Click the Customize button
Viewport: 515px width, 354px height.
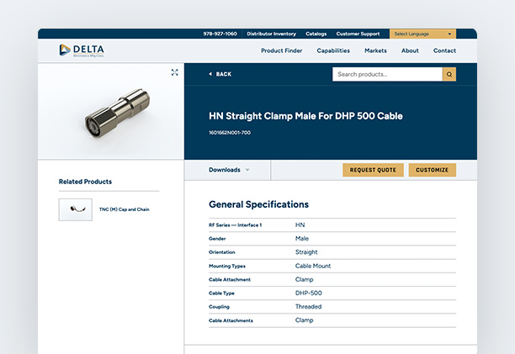[x=432, y=170]
